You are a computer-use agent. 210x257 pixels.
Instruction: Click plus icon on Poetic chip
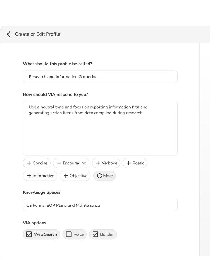(129, 163)
